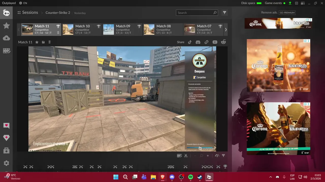
Task: Open the sessions filter funnel by search
Action: tap(224, 13)
